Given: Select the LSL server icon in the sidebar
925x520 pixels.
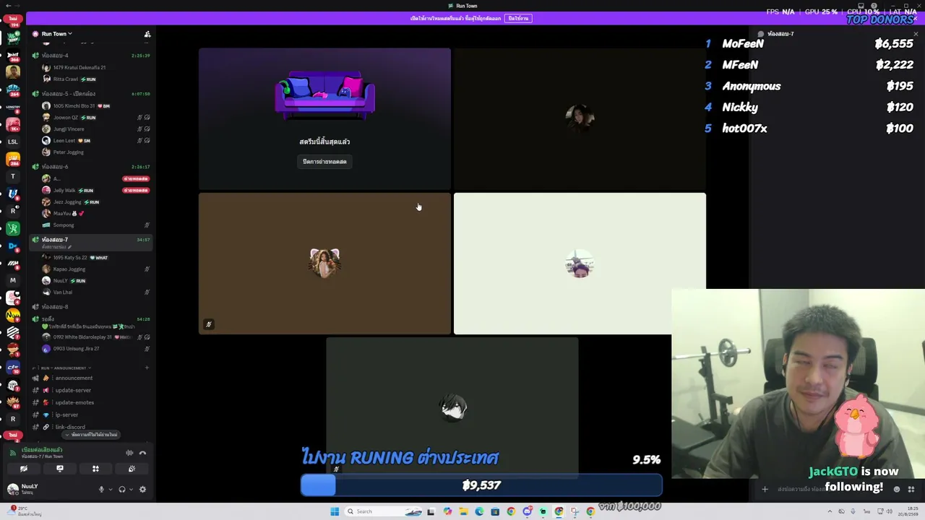Looking at the screenshot, I should point(12,142).
